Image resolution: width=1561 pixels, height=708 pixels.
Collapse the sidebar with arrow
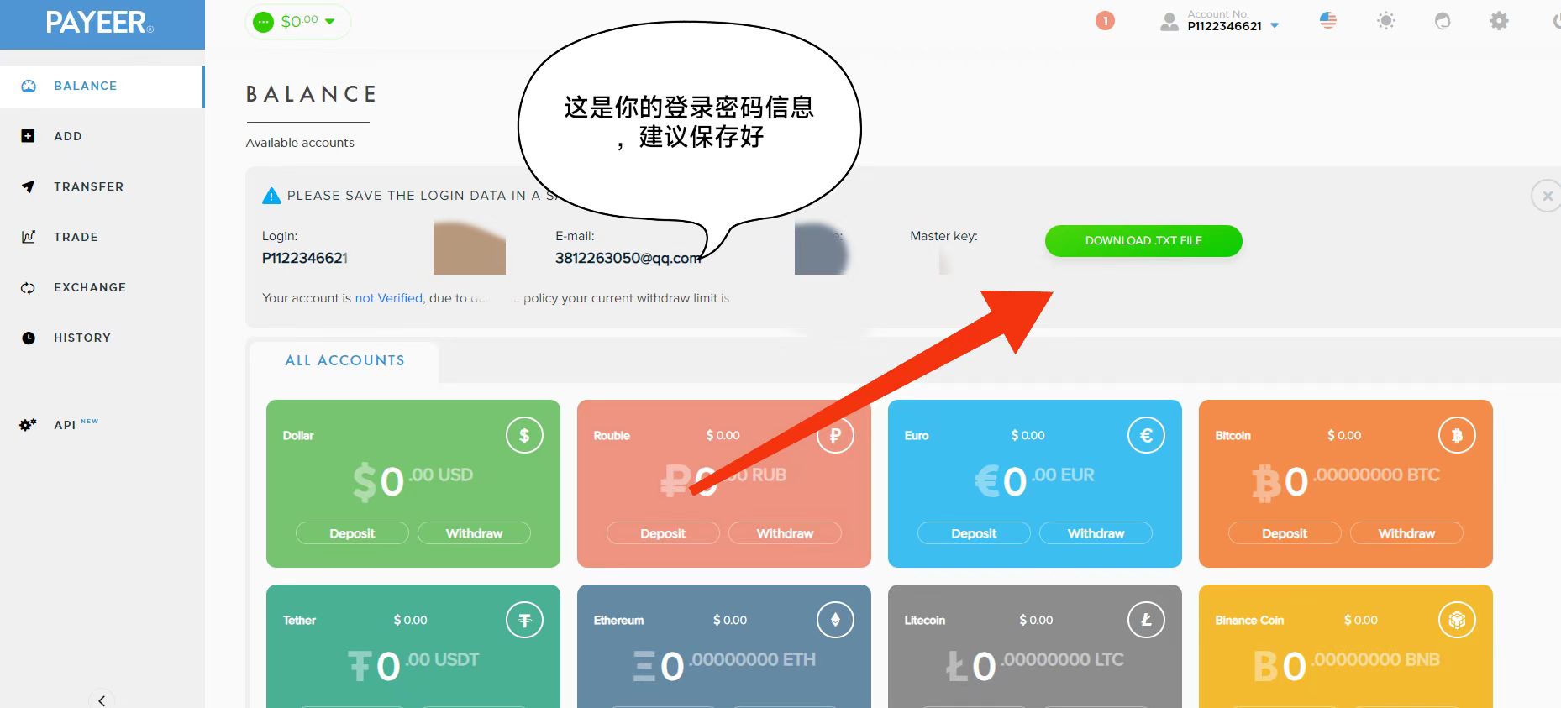pos(102,700)
